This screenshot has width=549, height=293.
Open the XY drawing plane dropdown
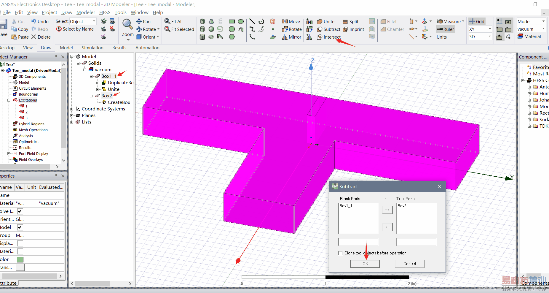[x=490, y=29]
